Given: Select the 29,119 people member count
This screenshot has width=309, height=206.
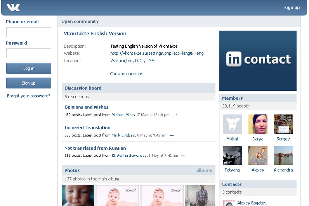Looking at the screenshot, I should (235, 106).
